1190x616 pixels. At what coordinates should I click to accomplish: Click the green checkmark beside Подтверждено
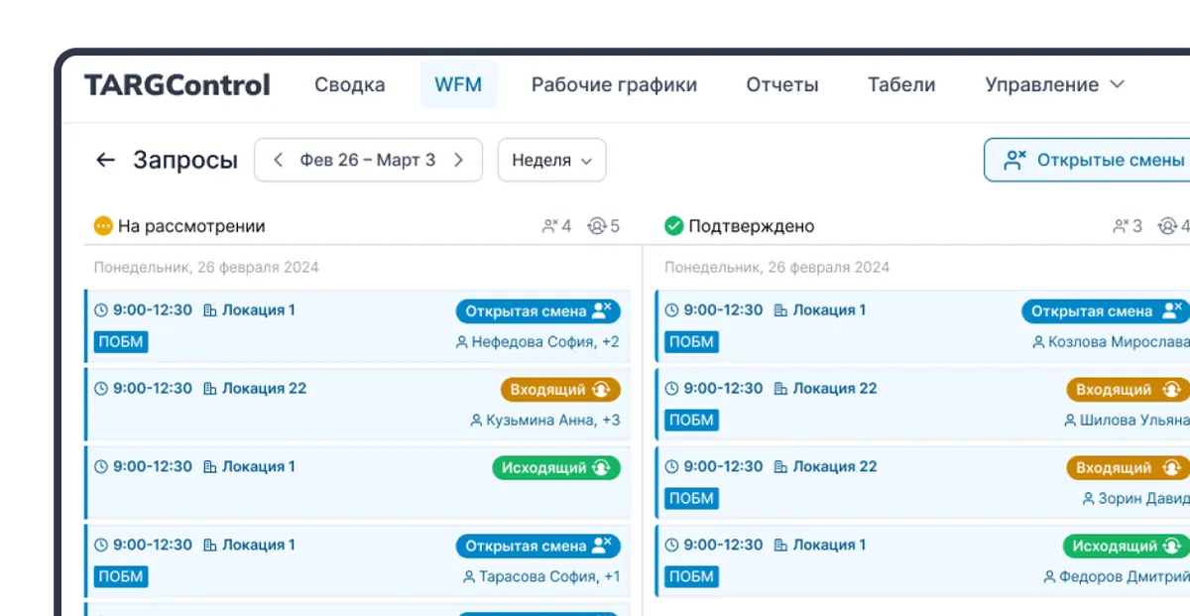click(674, 225)
